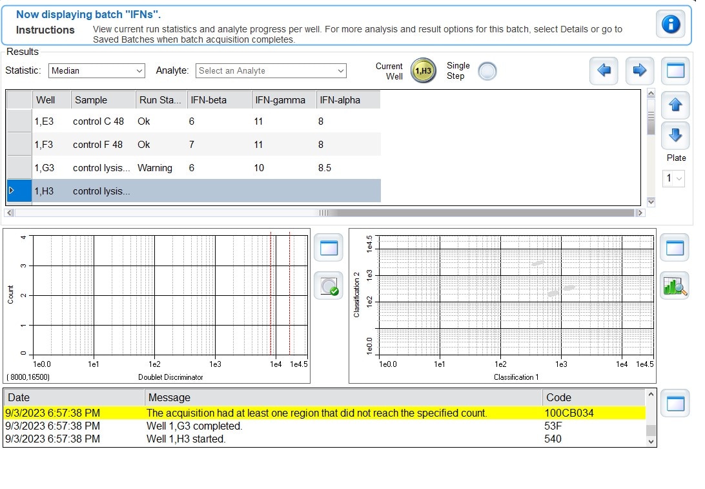
Task: Click the blue information icon
Action: coord(671,25)
